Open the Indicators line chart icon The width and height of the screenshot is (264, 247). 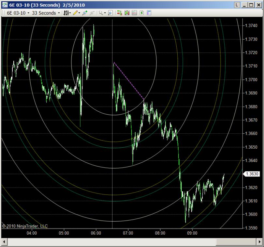(x=134, y=13)
